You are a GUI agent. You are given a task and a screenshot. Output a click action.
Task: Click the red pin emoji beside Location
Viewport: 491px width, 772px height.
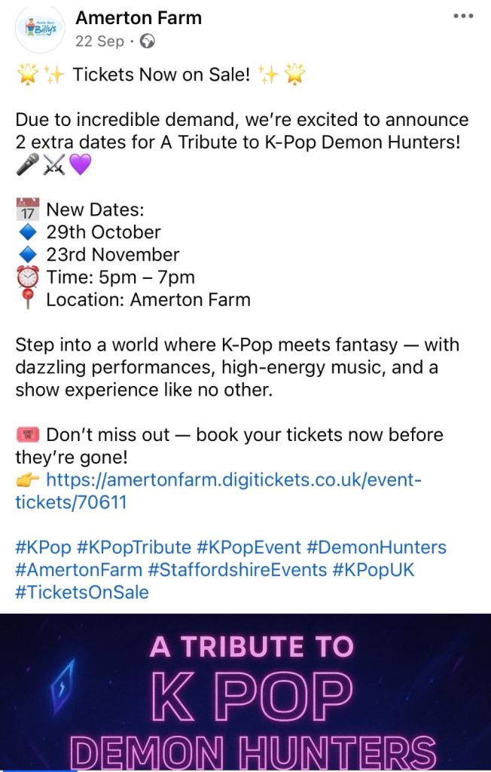point(27,300)
